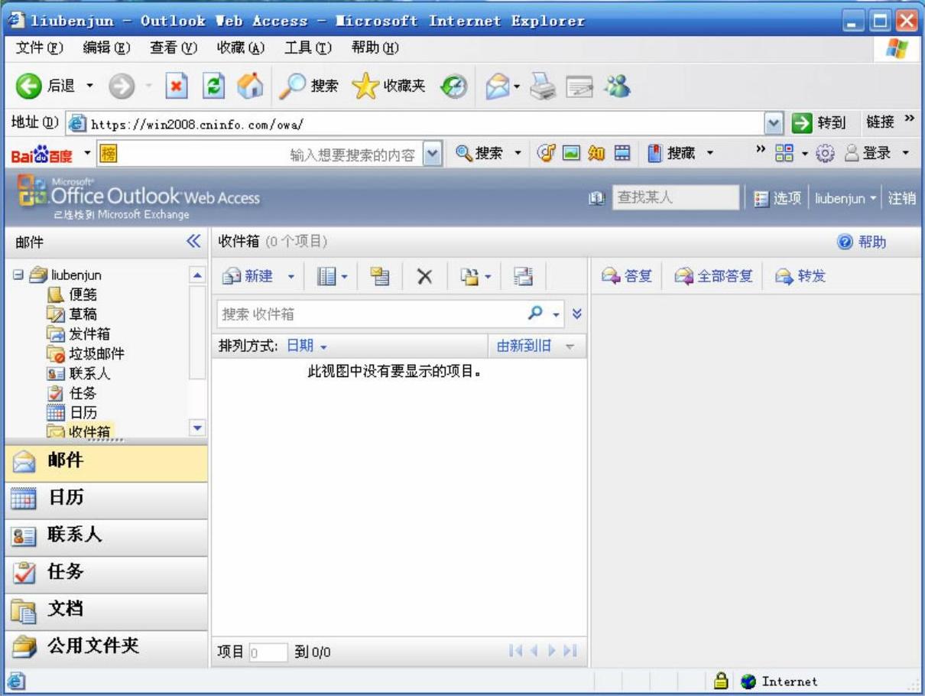Go to the browser Home page icon
Viewport: 925px width, 696px height.
[249, 86]
